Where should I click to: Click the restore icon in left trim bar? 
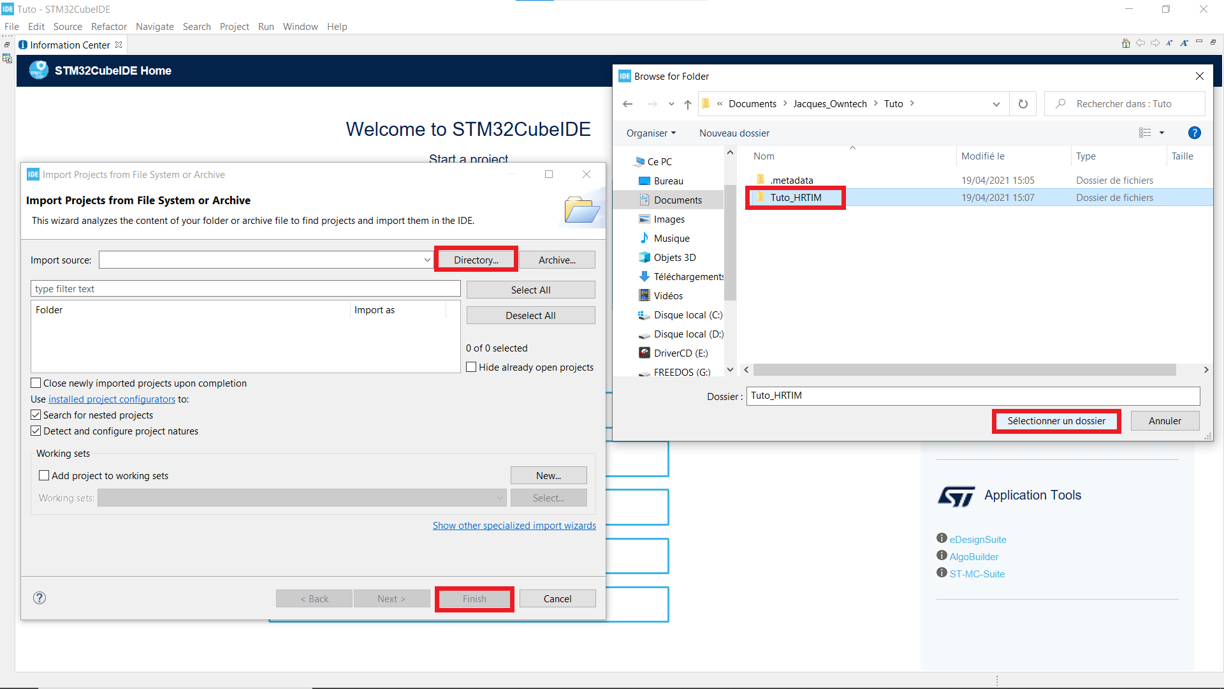tap(7, 45)
